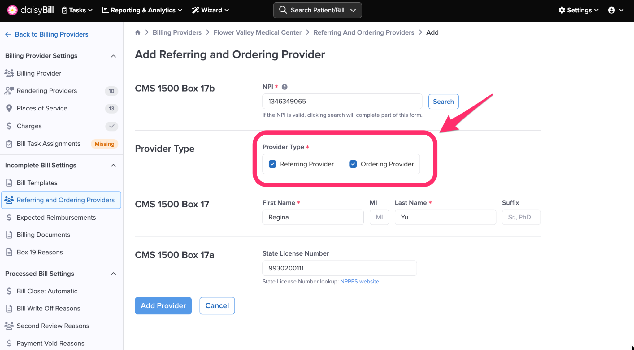Open the user account avatar menu
This screenshot has height=350, width=634.
611,10
